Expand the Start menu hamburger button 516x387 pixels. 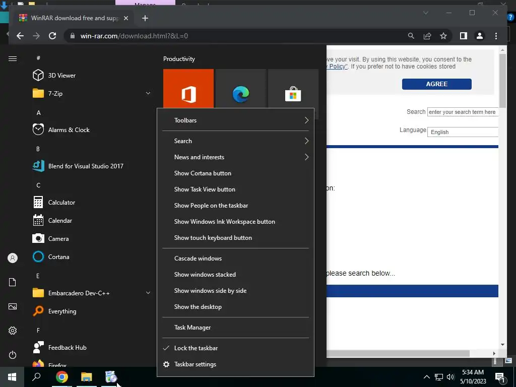point(13,58)
